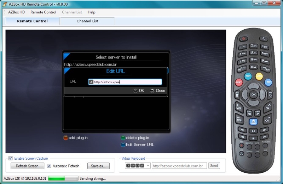Image resolution: width=283 pixels, height=184 pixels.
Task: Click the Virtual Keyboard text input field
Action: tap(179, 166)
